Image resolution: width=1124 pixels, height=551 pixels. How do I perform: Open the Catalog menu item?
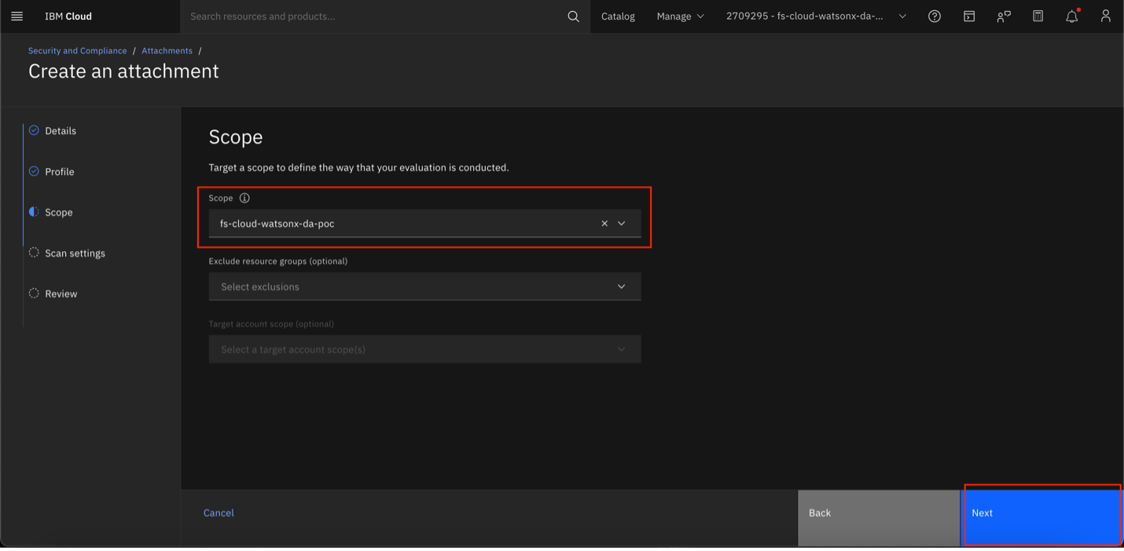tap(618, 16)
